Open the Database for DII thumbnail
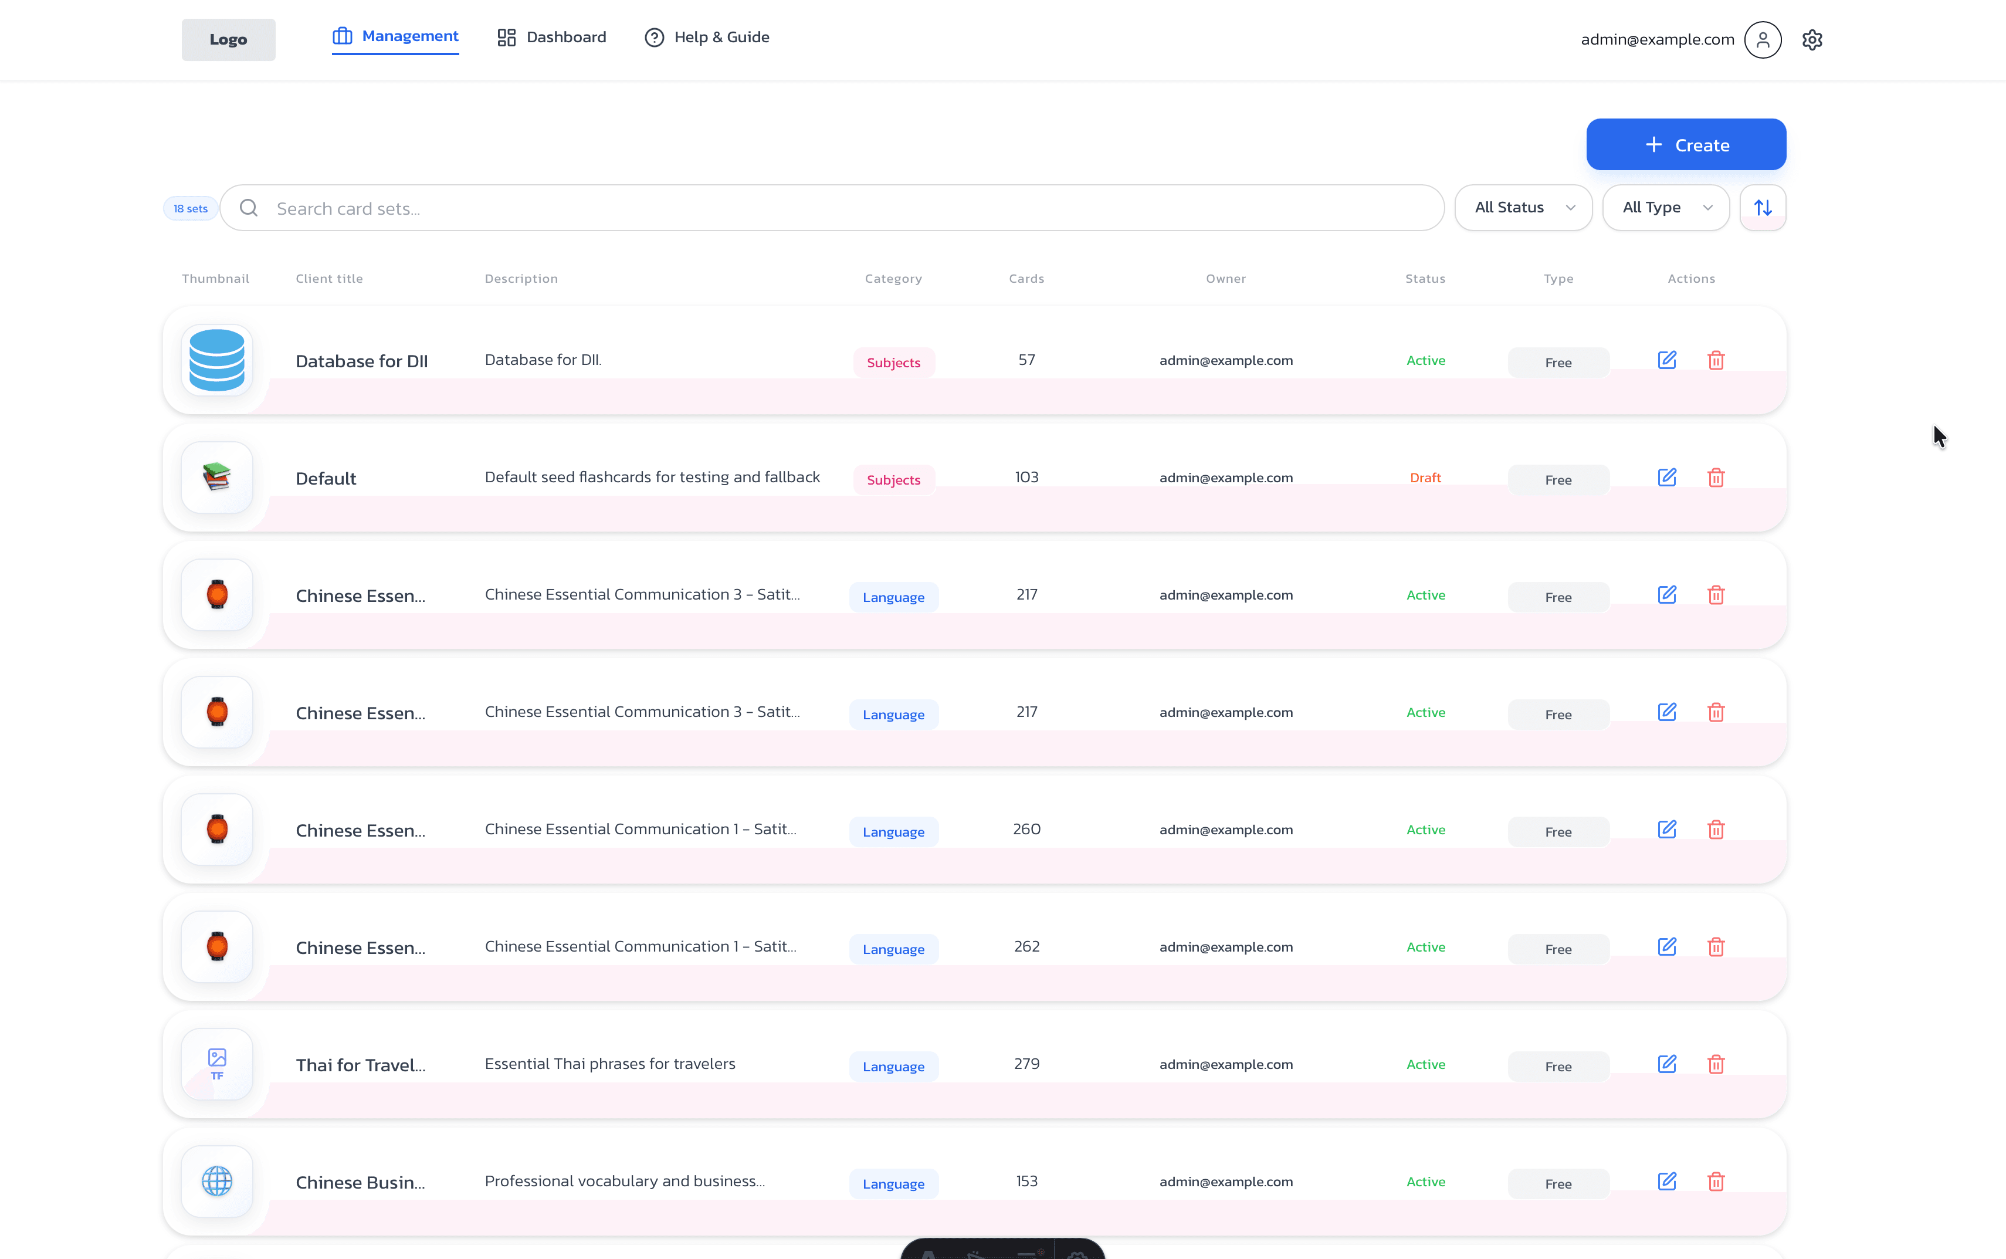This screenshot has height=1259, width=2006. 216,360
